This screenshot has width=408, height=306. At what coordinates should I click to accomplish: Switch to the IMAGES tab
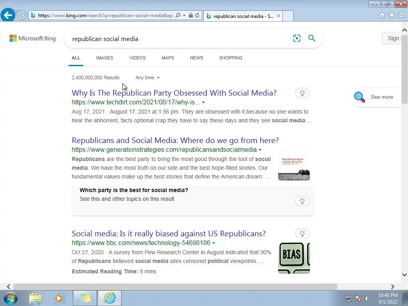pyautogui.click(x=105, y=58)
